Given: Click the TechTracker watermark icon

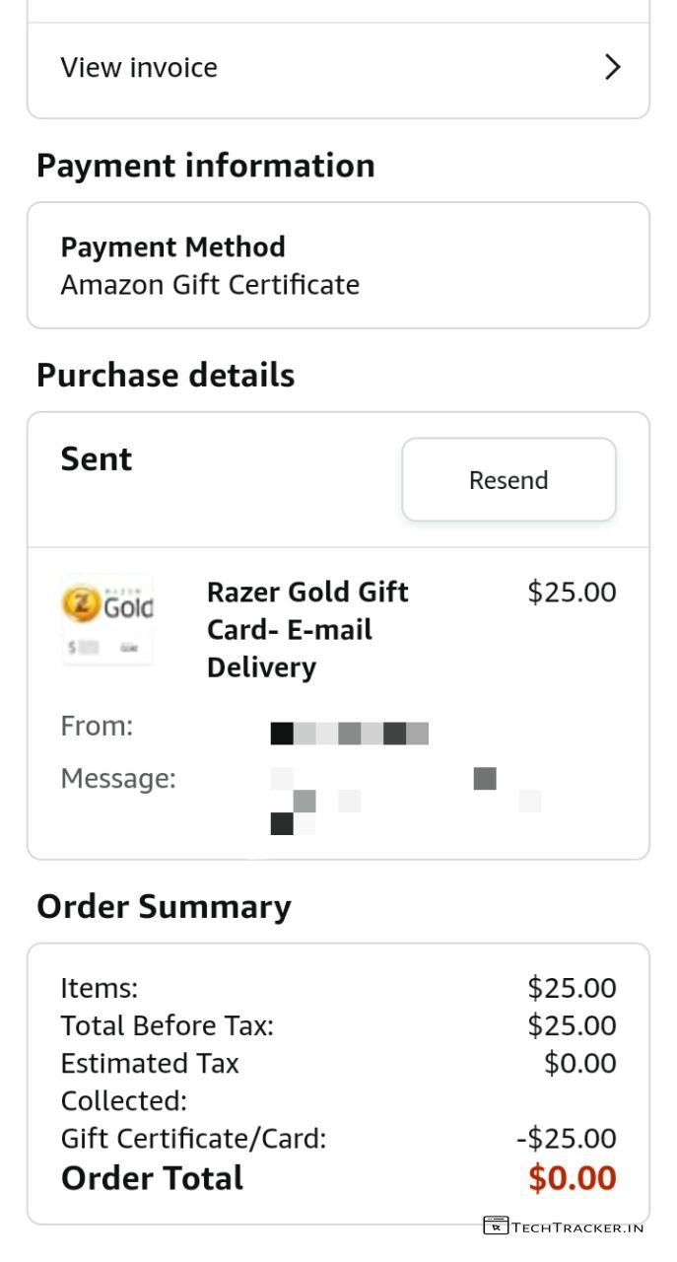Looking at the screenshot, I should 496,1226.
